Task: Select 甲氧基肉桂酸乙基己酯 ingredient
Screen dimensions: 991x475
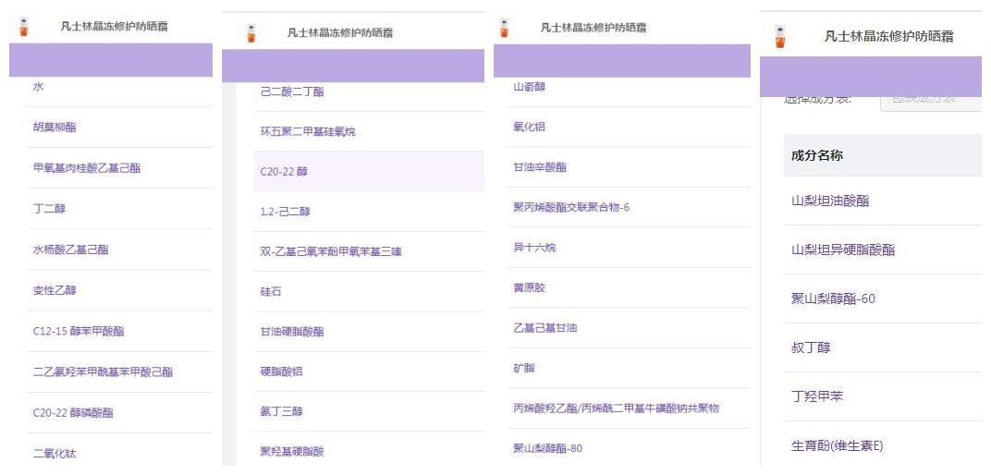Action: pos(86,168)
